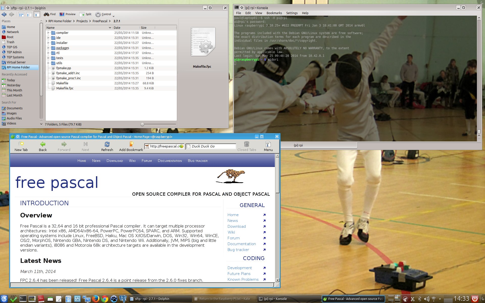This screenshot has height=303, width=485.
Task: Expand the compiler folder
Action: tap(48, 33)
